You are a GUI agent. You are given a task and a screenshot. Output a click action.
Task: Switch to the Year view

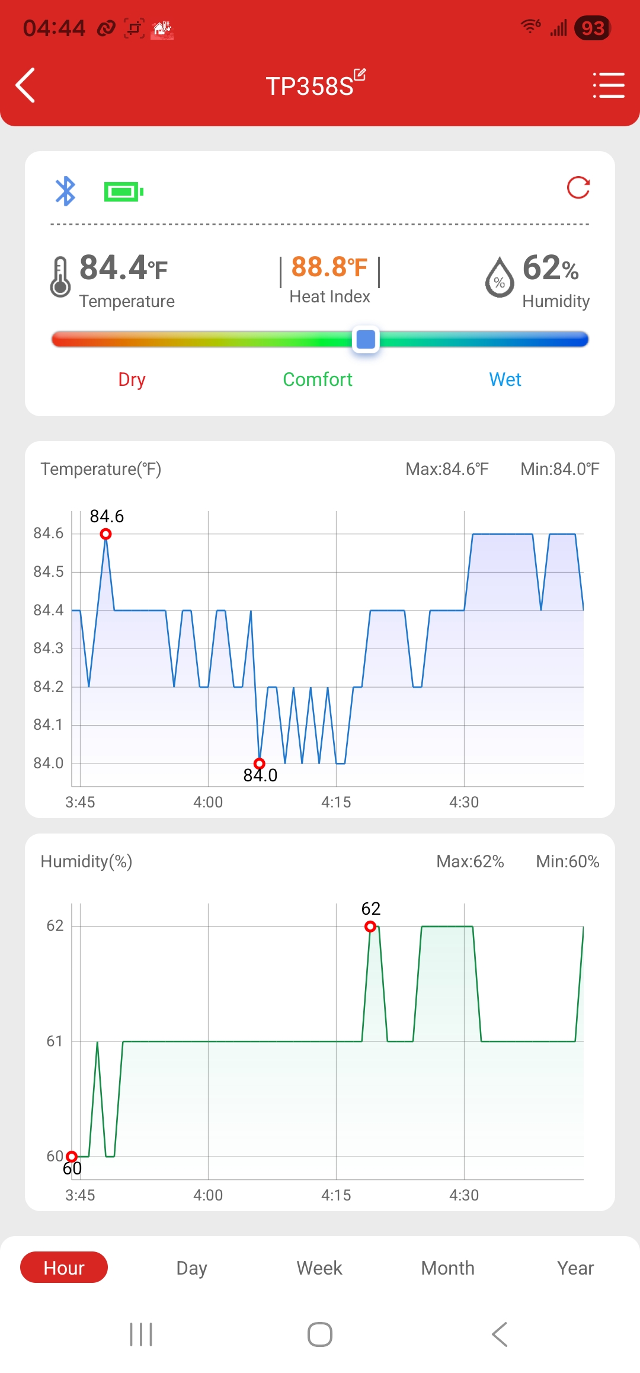pyautogui.click(x=575, y=1267)
